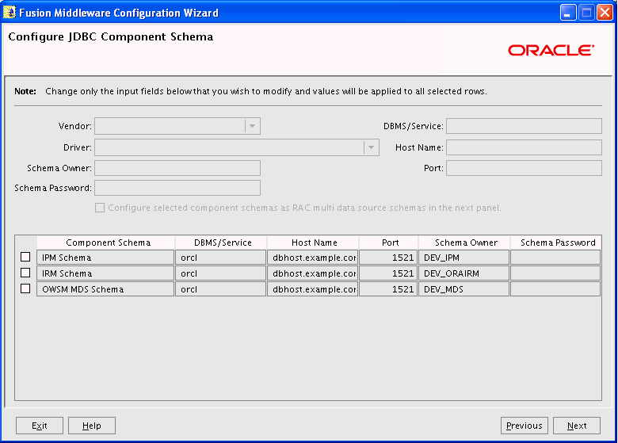618x443 pixels.
Task: Click the Port input field
Action: click(524, 168)
